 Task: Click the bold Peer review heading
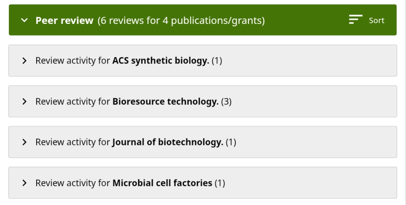[65, 20]
